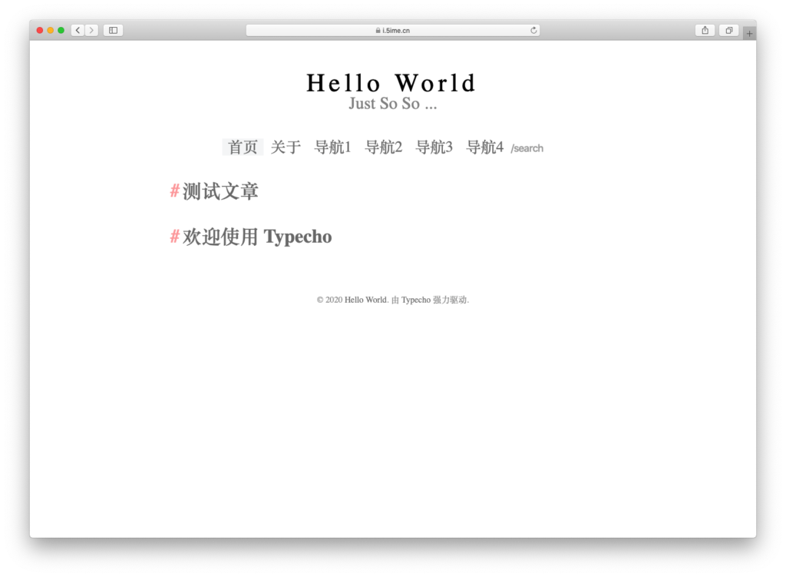Click the forward navigation arrow
The height and width of the screenshot is (577, 786).
(x=91, y=30)
